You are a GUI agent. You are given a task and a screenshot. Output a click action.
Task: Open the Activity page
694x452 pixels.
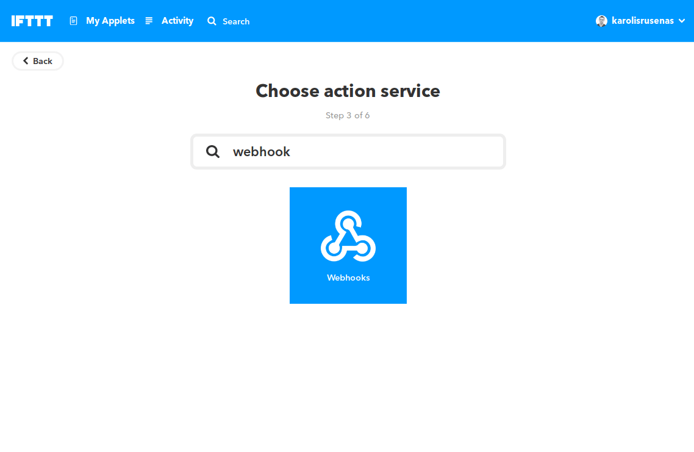(177, 20)
